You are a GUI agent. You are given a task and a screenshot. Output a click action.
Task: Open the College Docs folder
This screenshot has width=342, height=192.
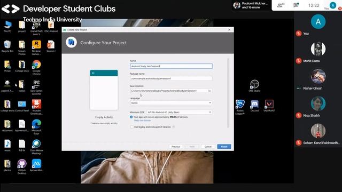point(22,66)
